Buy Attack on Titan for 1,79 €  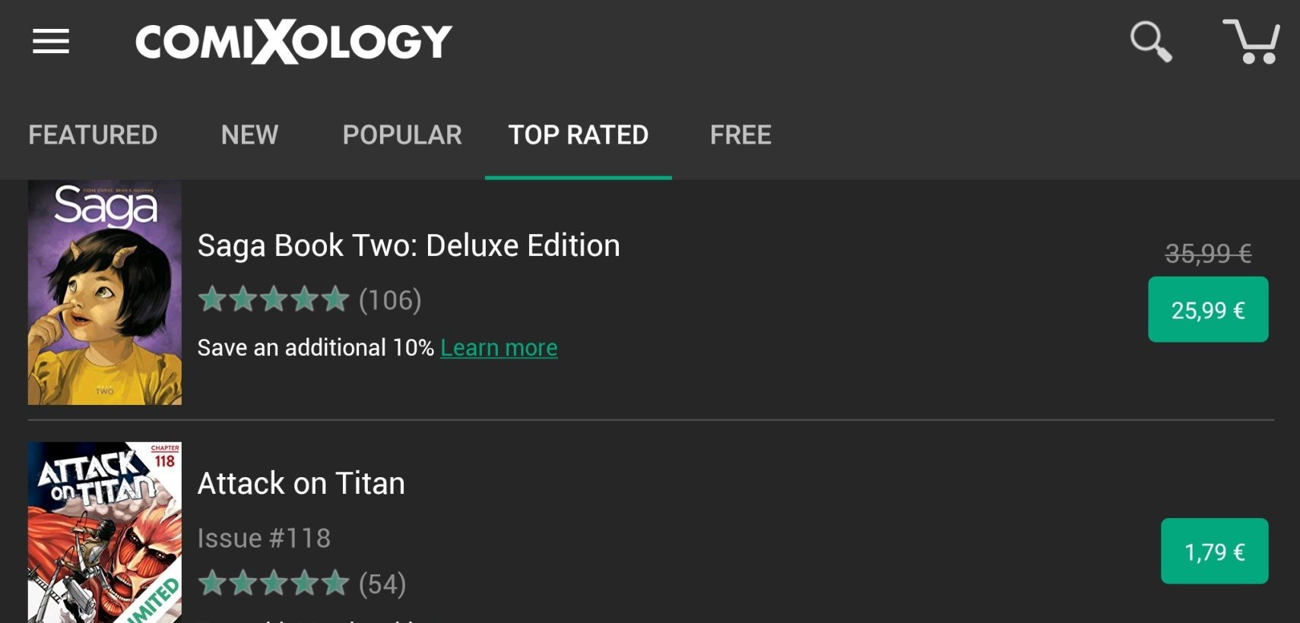click(x=1214, y=551)
